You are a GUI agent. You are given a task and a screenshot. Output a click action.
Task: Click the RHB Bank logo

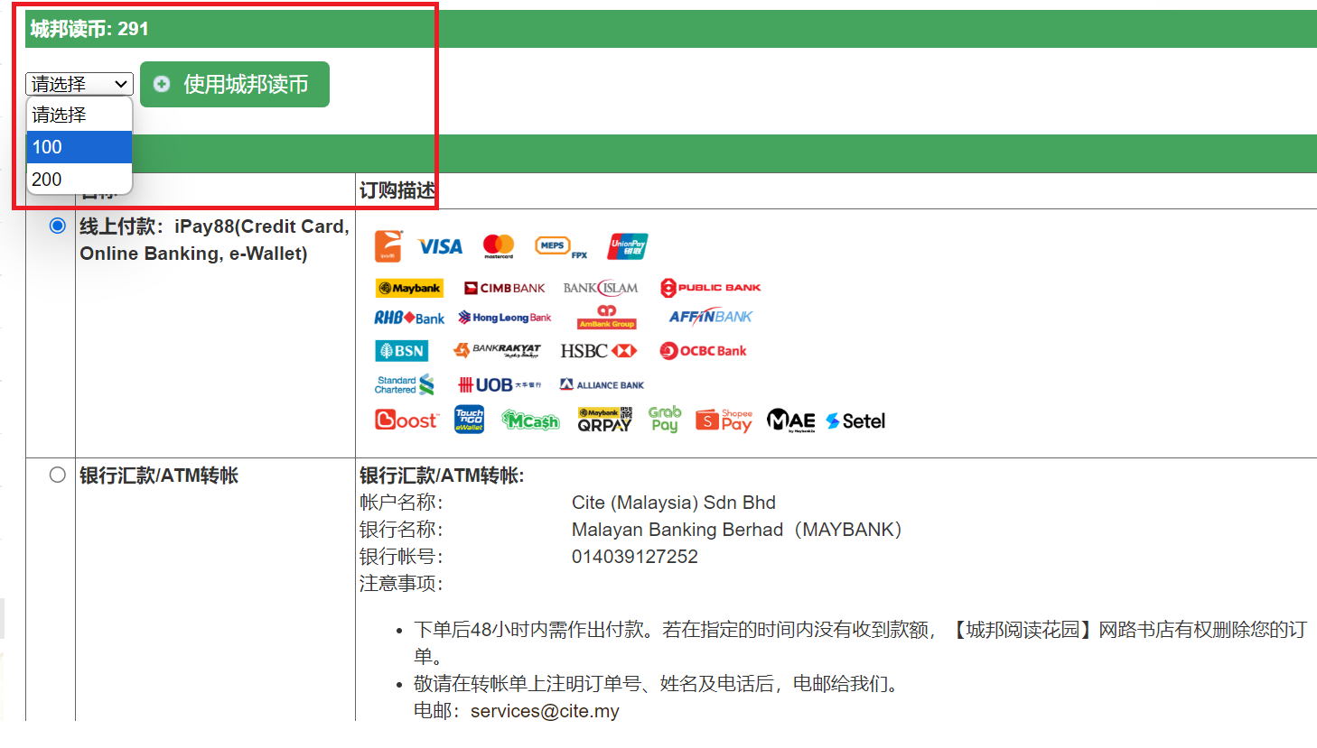click(409, 318)
